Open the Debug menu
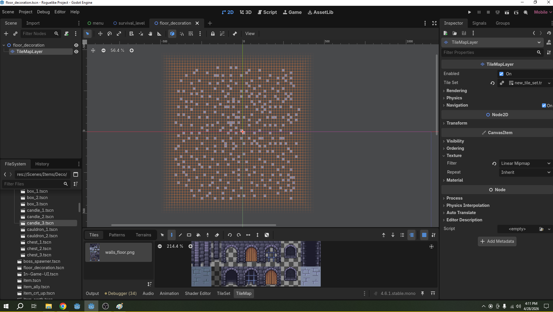The width and height of the screenshot is (553, 312). click(43, 12)
